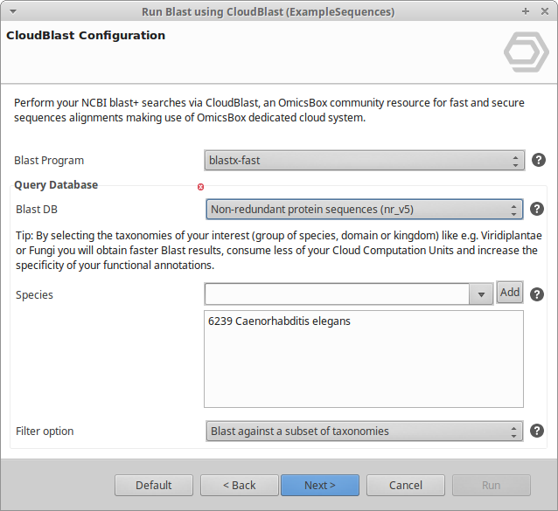
Task: Click the OmicsBox hexagon logo
Action: 526,52
